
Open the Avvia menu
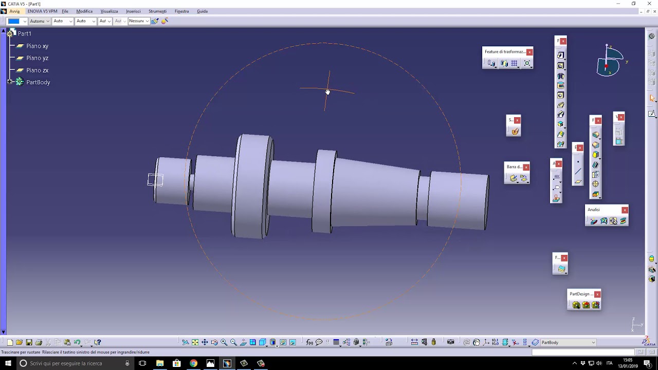(14, 11)
